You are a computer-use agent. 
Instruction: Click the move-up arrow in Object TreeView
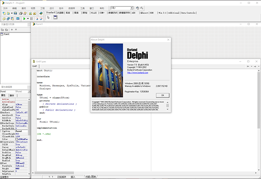coord(12,29)
